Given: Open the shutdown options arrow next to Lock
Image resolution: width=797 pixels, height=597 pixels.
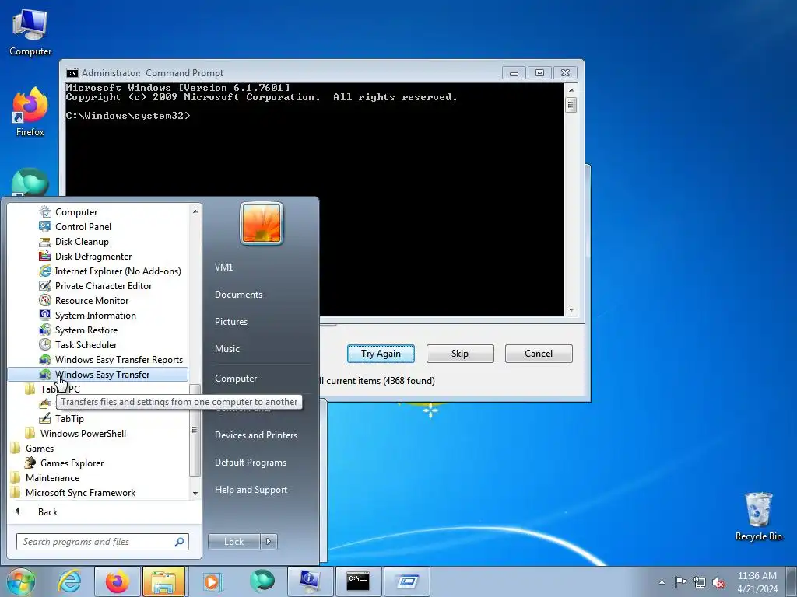Looking at the screenshot, I should (269, 542).
